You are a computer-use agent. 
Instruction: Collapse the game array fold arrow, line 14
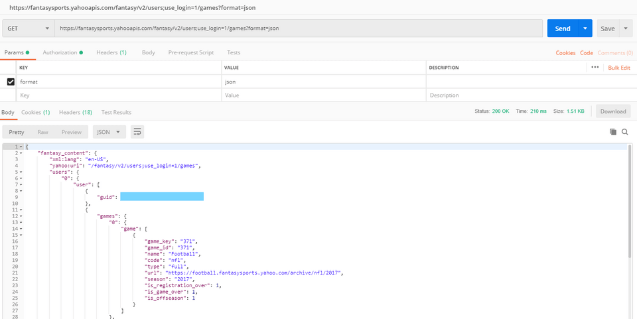coord(21,229)
